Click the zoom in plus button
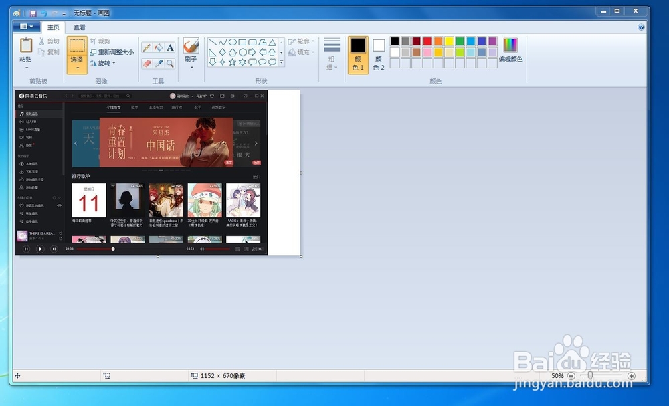 click(632, 376)
